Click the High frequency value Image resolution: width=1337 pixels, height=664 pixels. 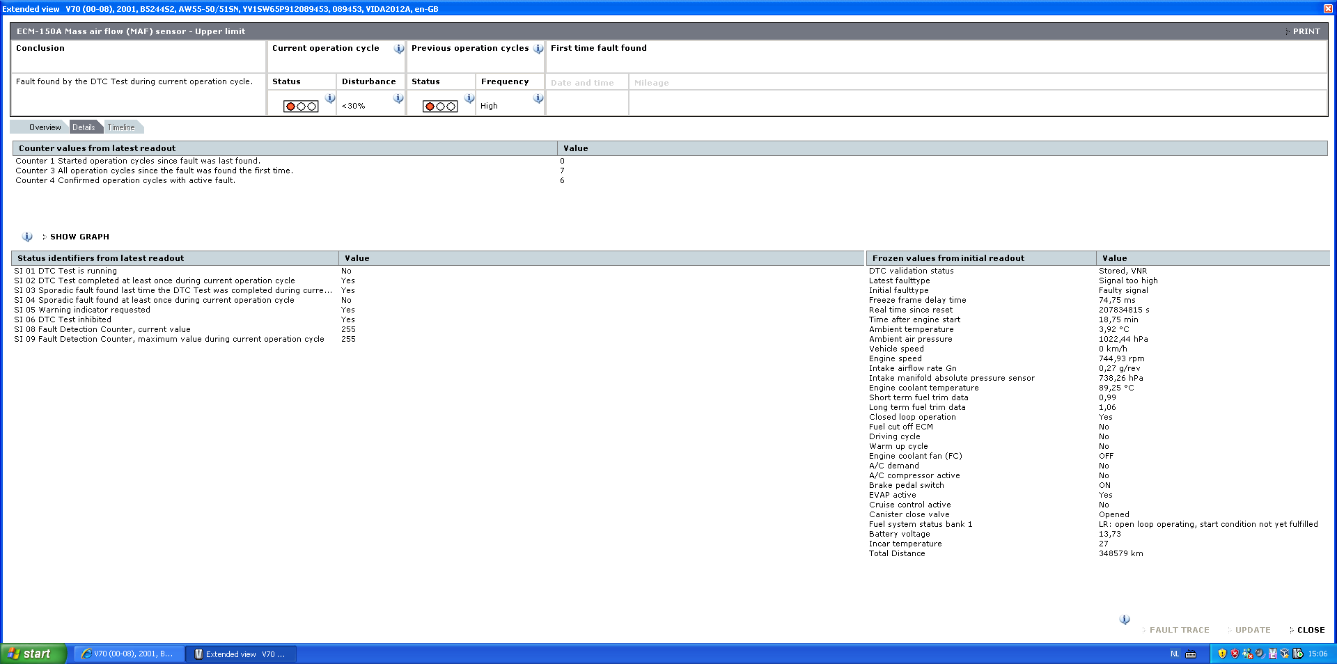(489, 106)
